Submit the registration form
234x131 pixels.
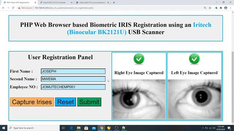click(89, 102)
